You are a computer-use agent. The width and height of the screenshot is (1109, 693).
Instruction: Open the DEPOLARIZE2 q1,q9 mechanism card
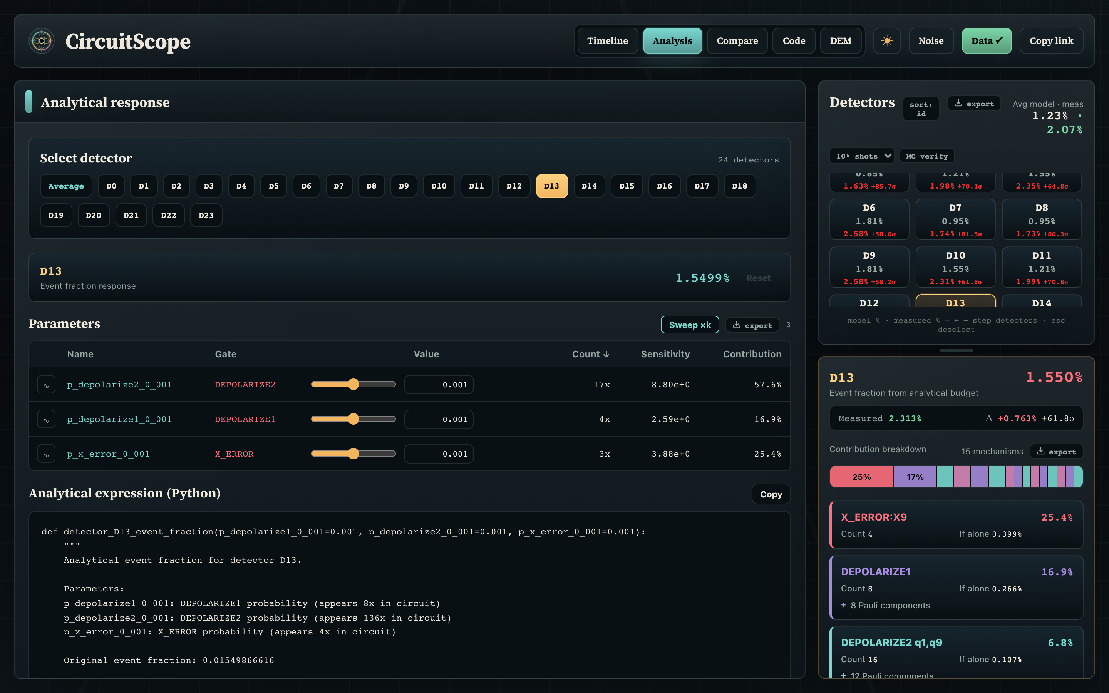tap(957, 653)
